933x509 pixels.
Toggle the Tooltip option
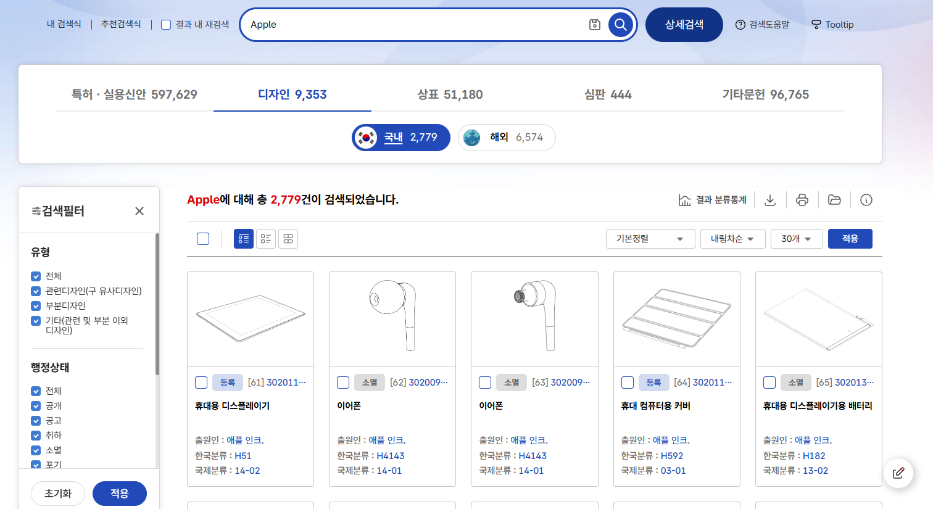click(832, 25)
